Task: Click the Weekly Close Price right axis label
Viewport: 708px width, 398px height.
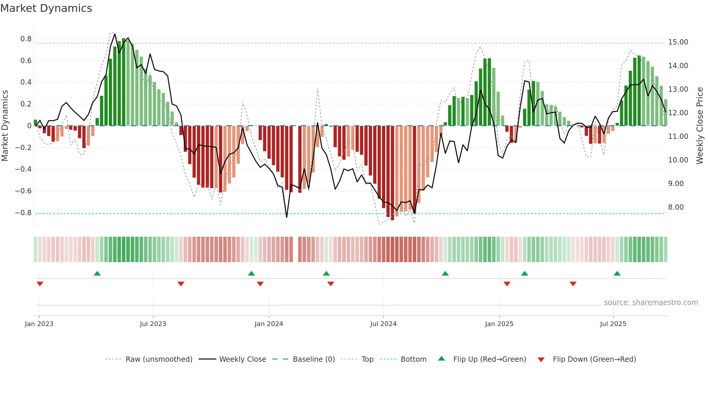Action: [700, 126]
